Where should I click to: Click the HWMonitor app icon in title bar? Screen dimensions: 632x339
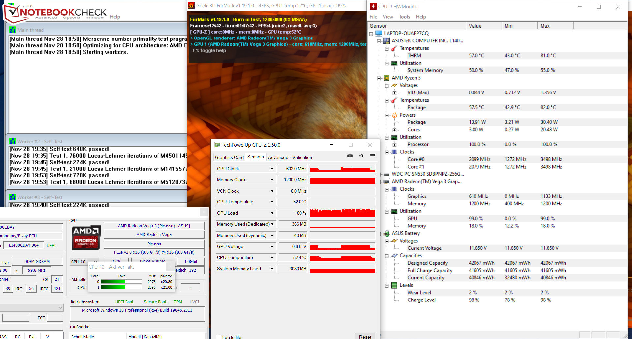point(373,6)
